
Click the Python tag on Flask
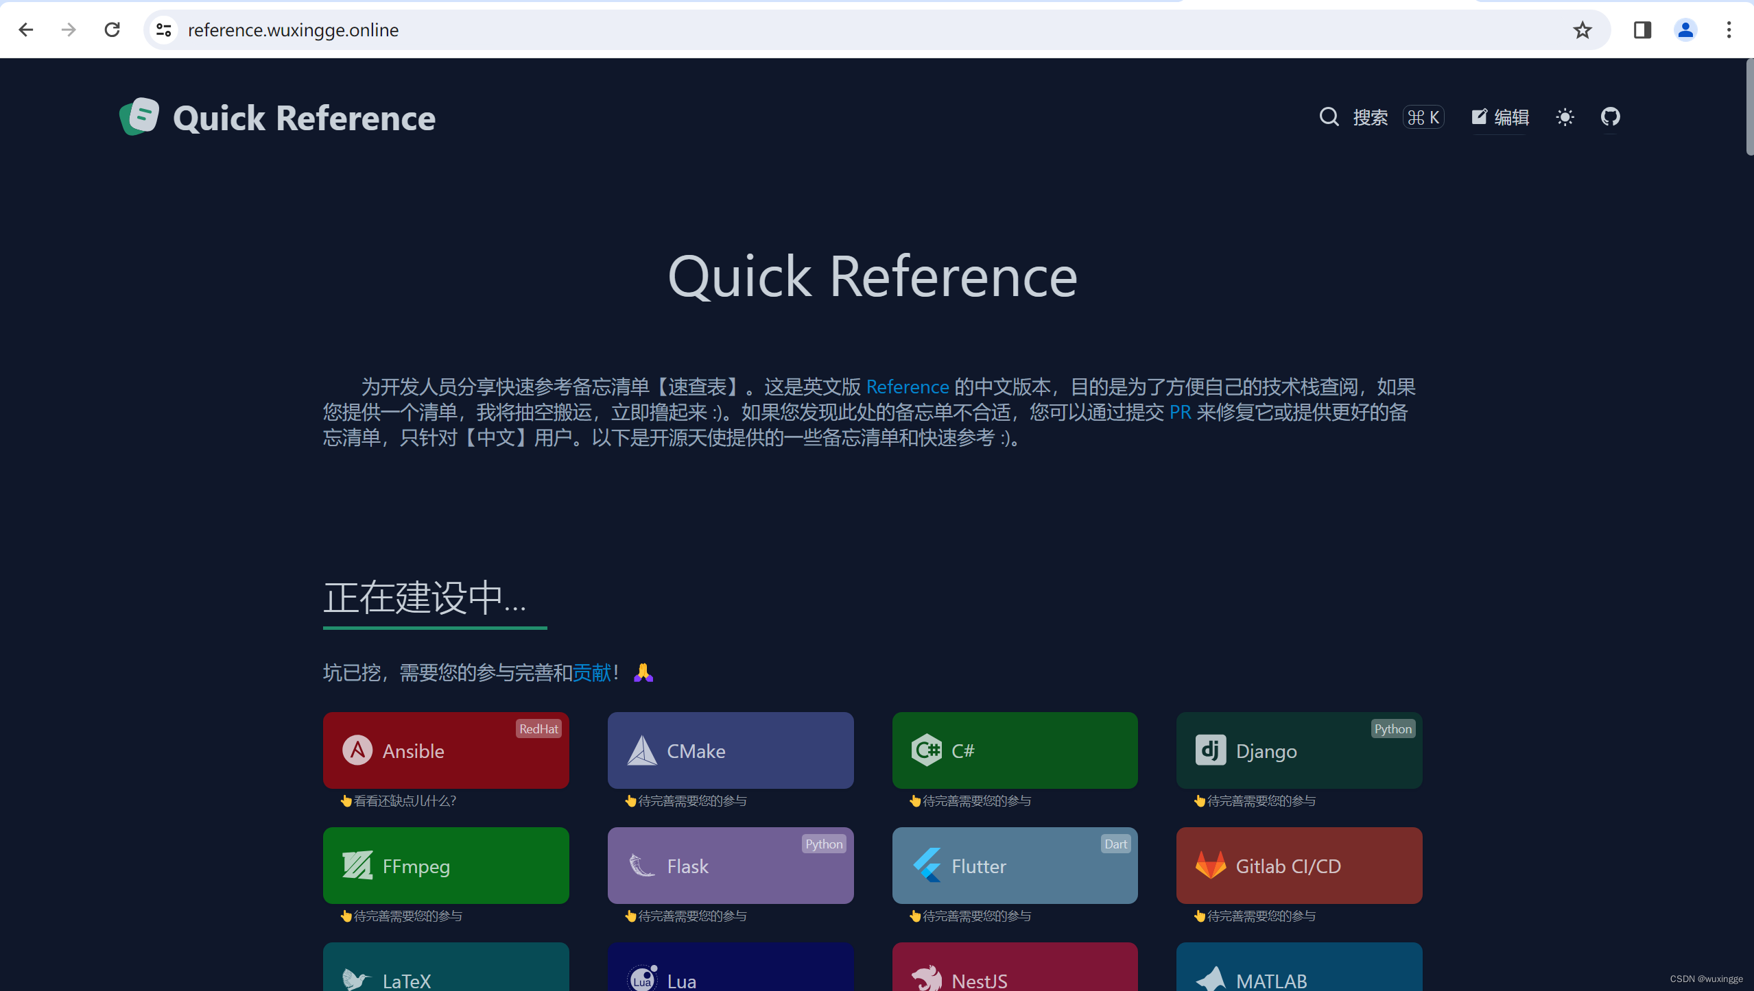point(824,844)
